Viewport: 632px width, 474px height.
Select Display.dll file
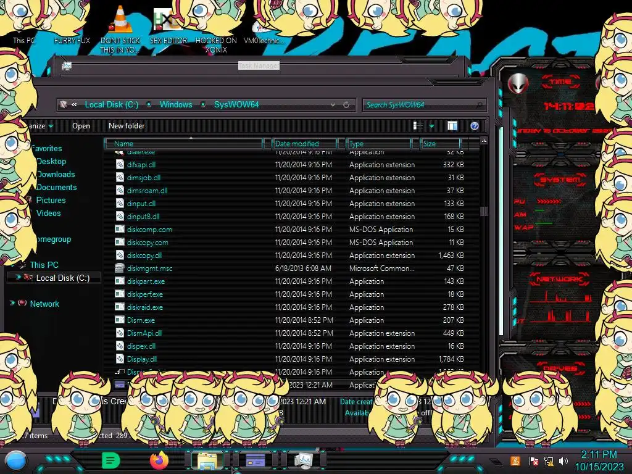pos(141,359)
